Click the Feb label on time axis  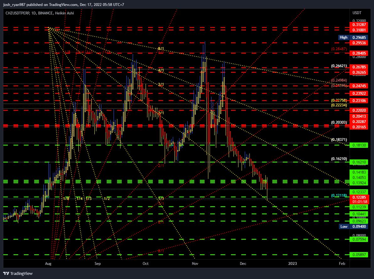click(x=342, y=264)
